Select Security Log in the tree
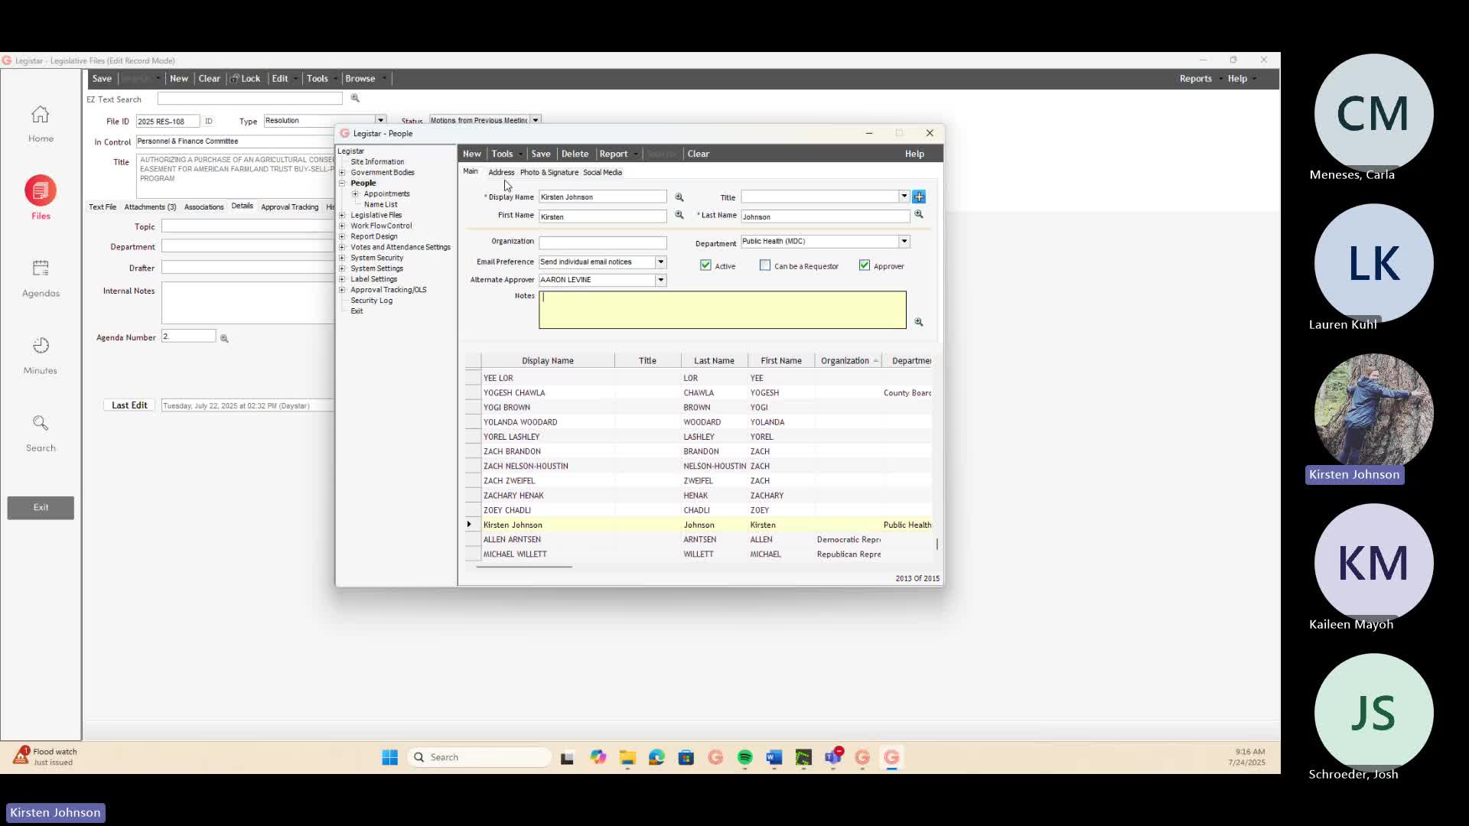Viewport: 1469px width, 826px height. (371, 301)
